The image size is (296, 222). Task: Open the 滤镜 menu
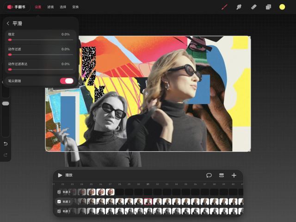(50, 7)
